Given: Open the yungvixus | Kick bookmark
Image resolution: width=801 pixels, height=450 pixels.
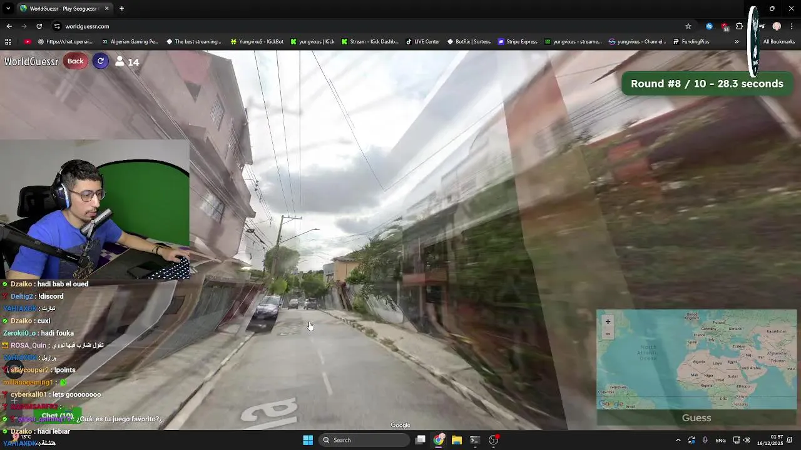Looking at the screenshot, I should pyautogui.click(x=312, y=42).
